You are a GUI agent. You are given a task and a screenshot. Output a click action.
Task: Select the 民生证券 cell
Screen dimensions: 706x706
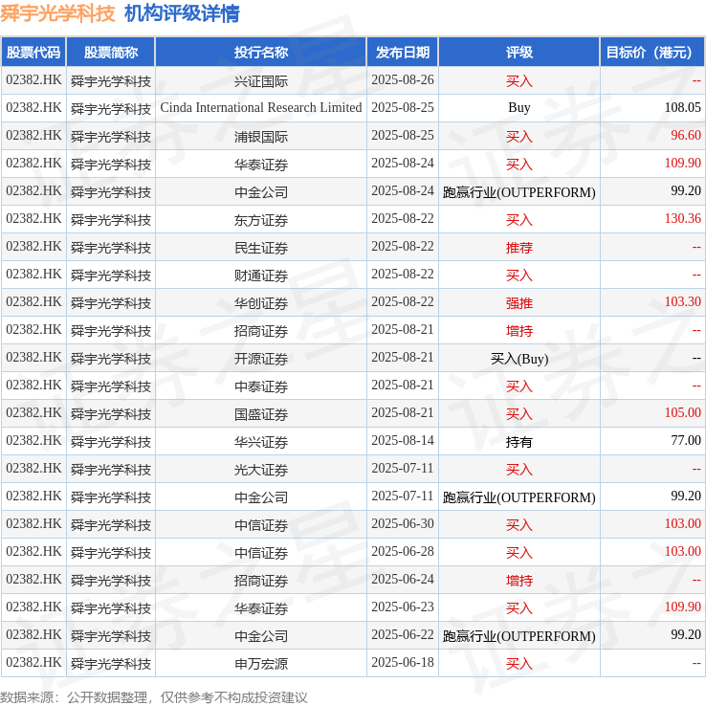(261, 247)
